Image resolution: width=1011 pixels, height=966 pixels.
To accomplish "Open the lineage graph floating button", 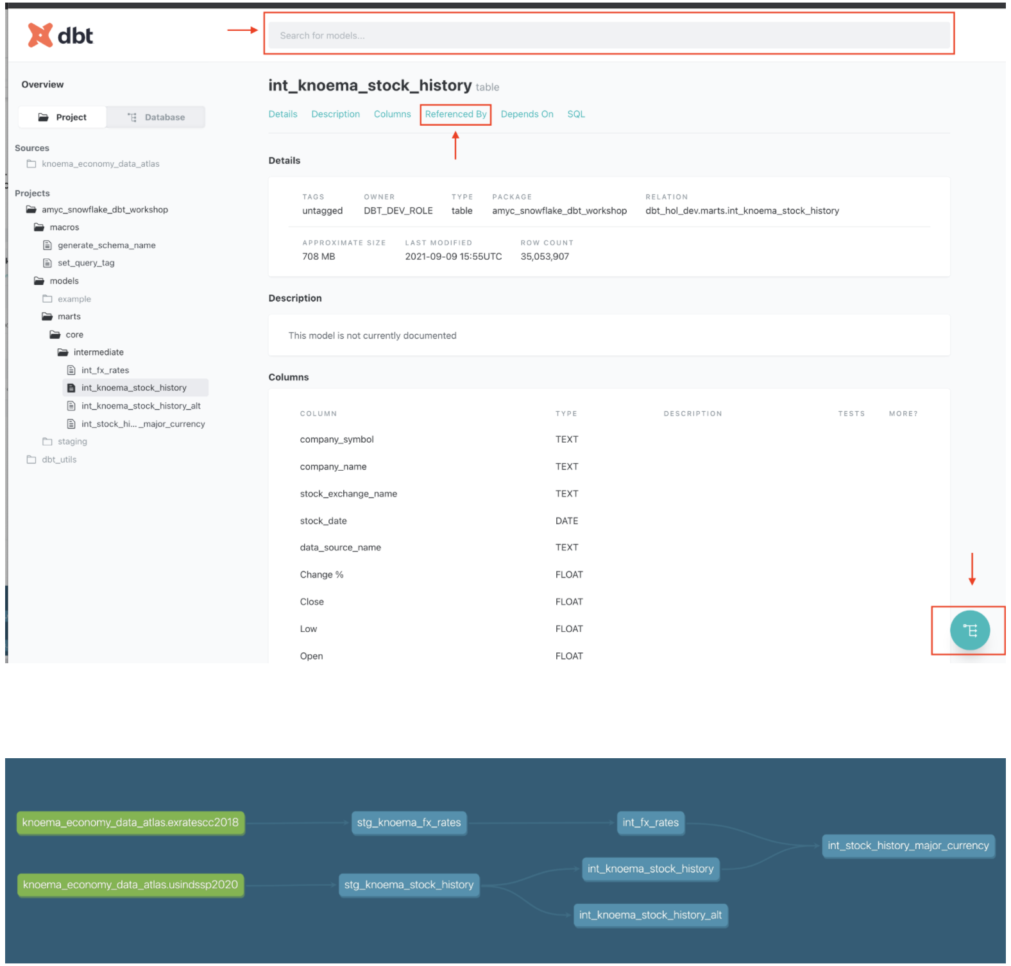I will pos(969,630).
